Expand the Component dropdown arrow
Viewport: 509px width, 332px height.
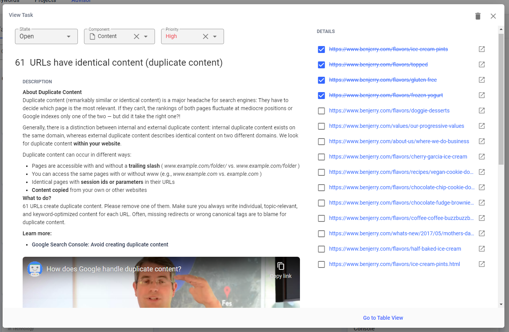tap(146, 36)
